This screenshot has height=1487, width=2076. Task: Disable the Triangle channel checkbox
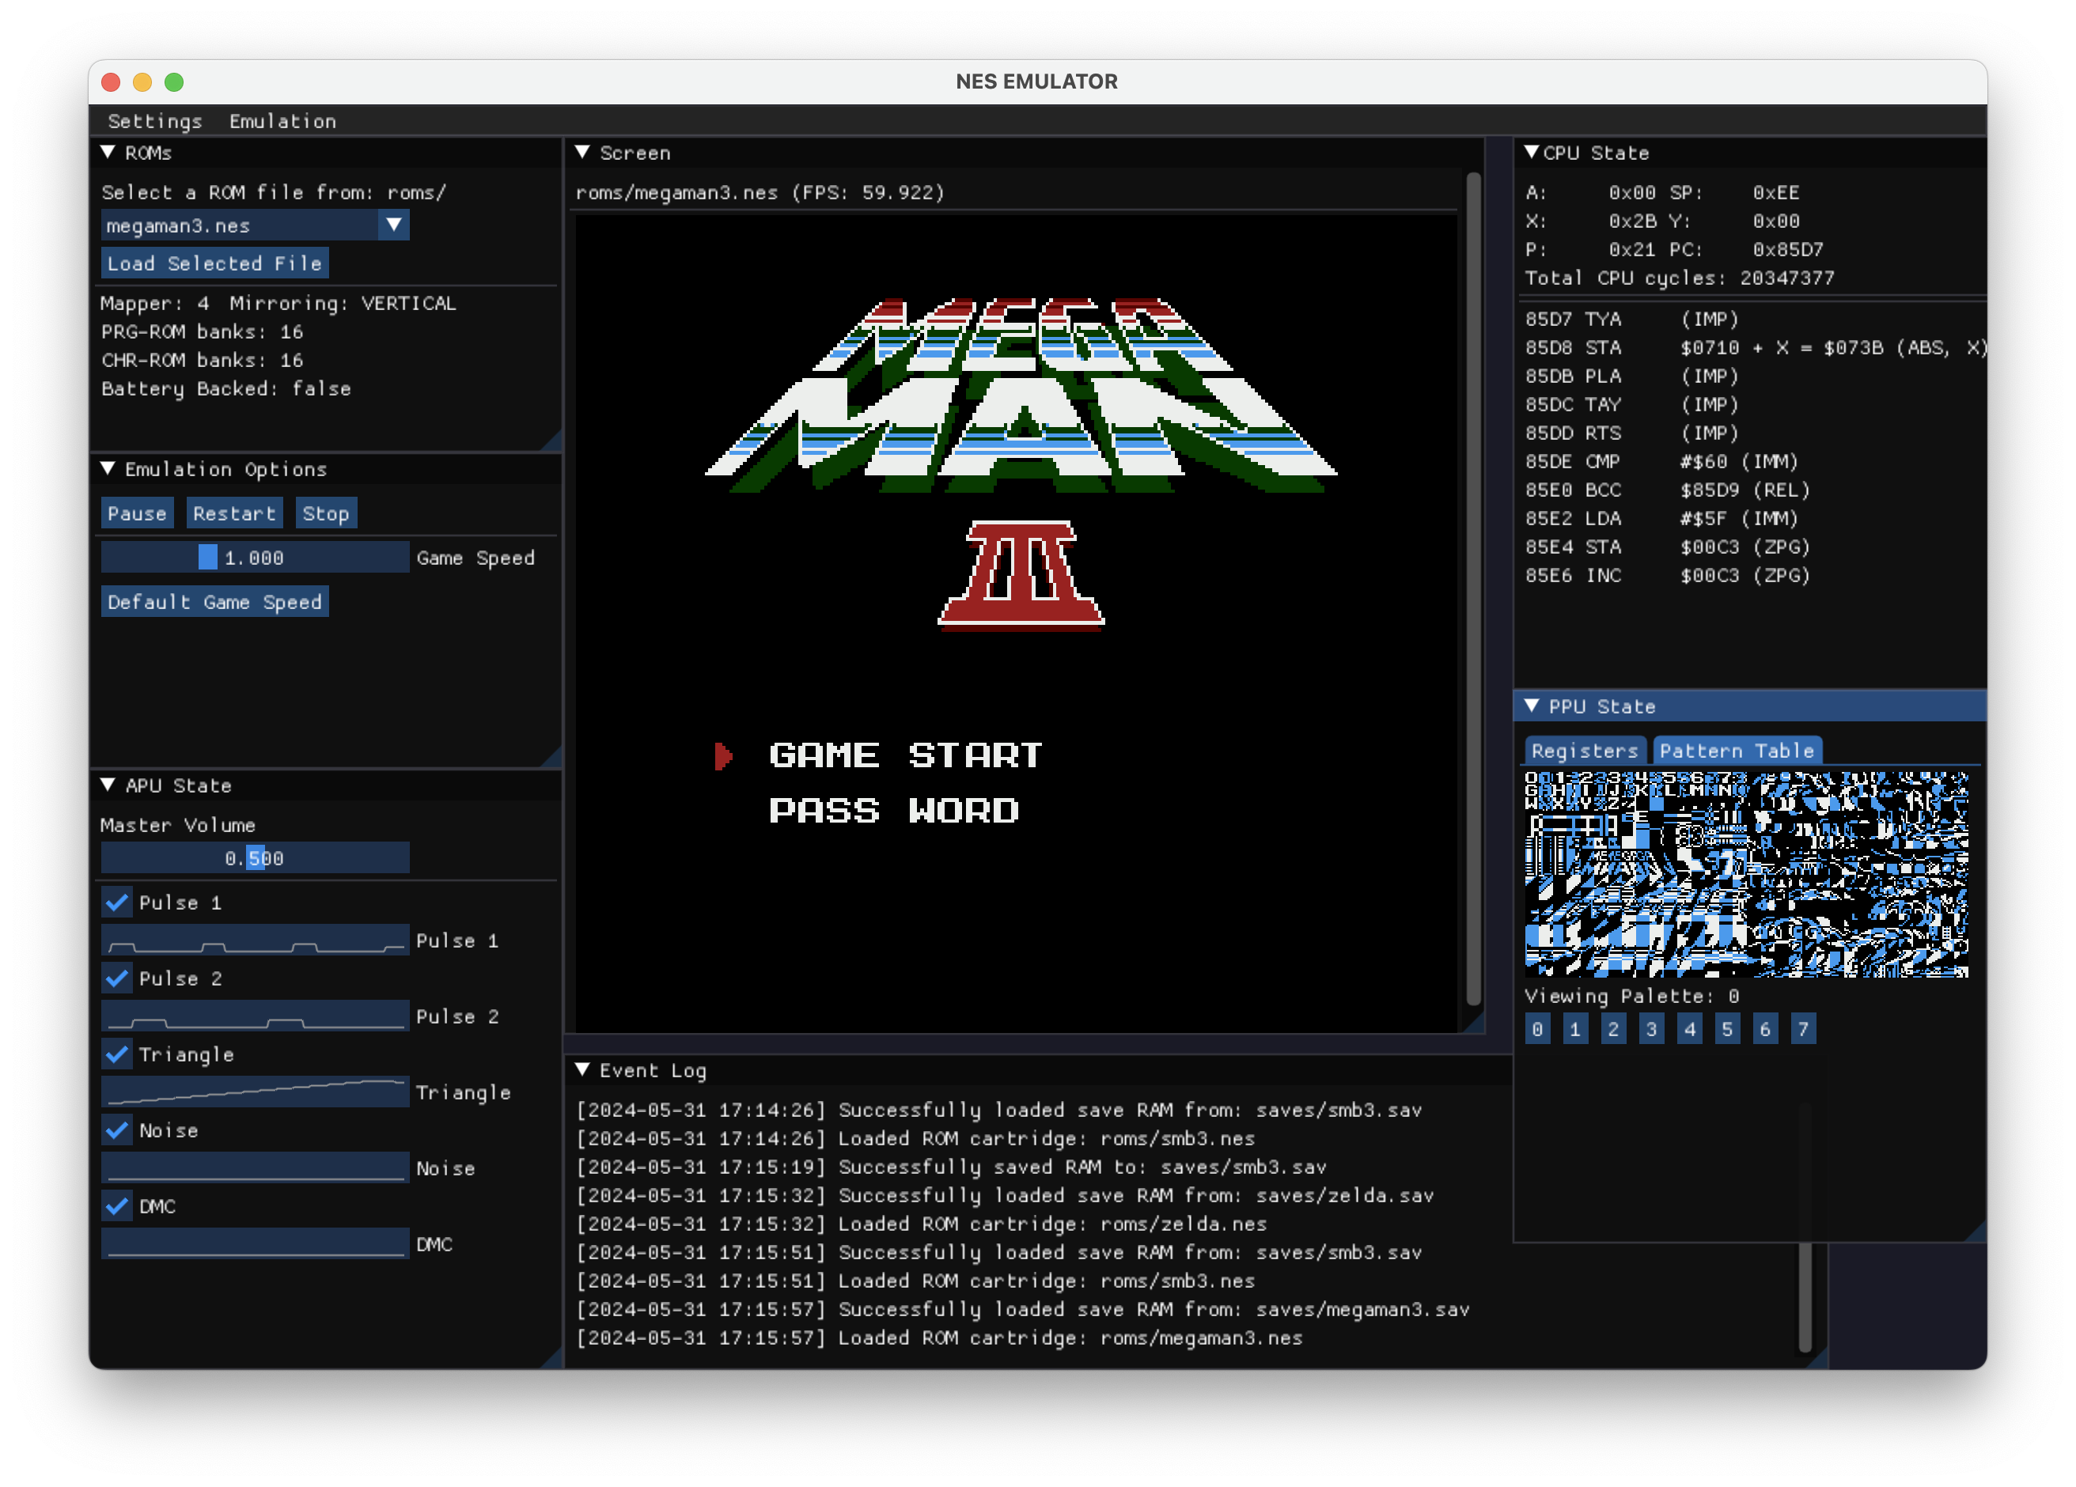[116, 1054]
